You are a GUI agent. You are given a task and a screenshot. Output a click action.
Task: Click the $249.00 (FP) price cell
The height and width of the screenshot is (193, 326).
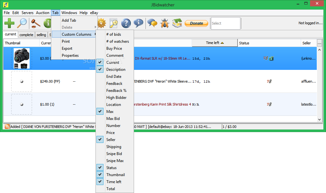coord(50,81)
